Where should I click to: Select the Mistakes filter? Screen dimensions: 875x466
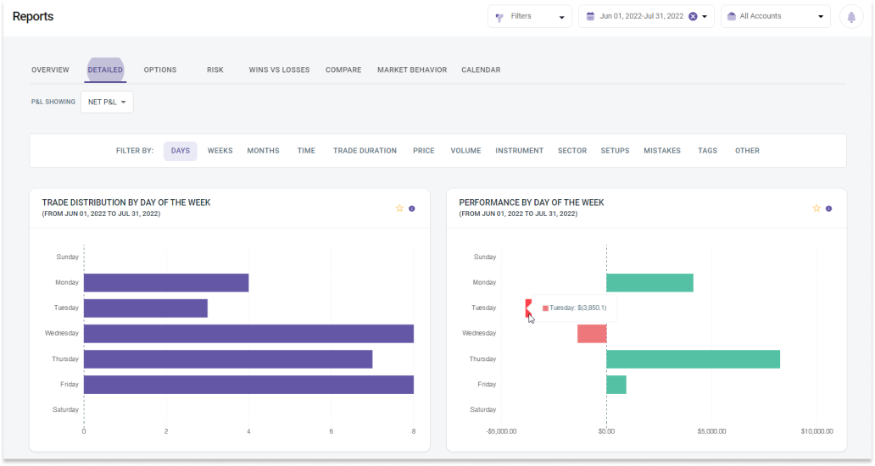tap(661, 151)
